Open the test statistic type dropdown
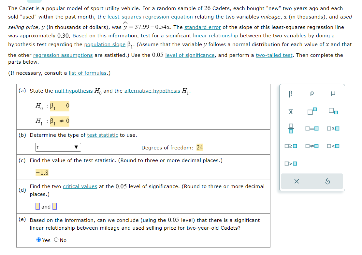362x255 pixels. [58, 147]
